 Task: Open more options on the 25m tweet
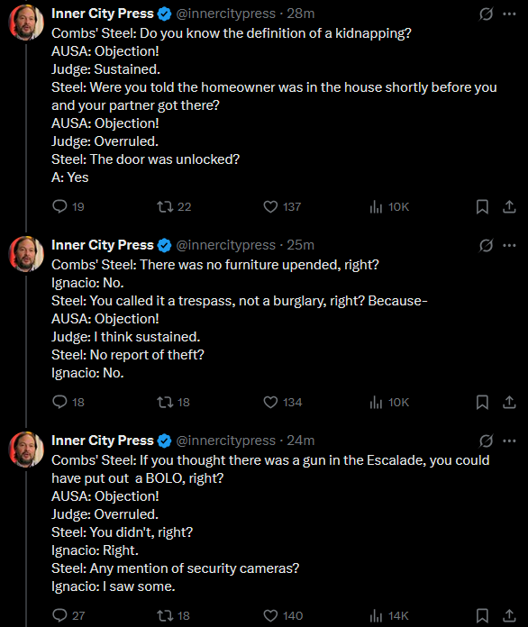[509, 245]
